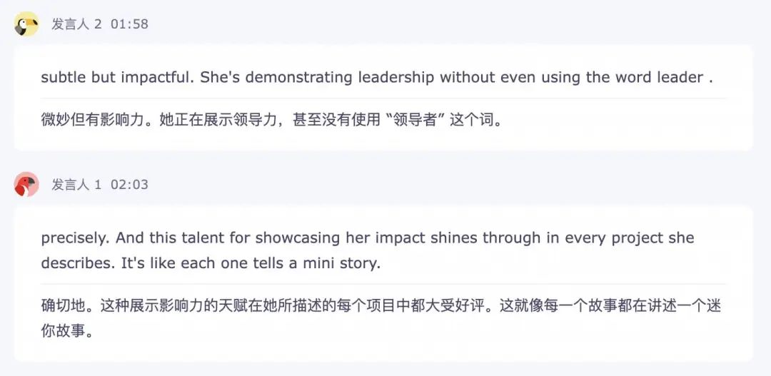
Task: Click the red parrot avatar of 发言人 1
Action: point(26,185)
